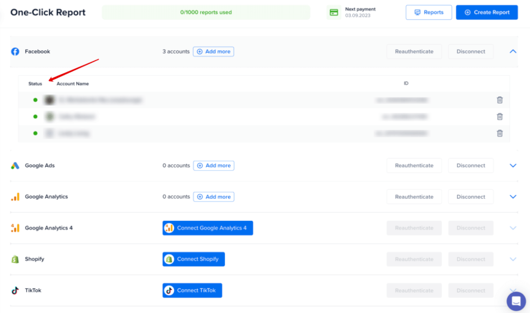Click Connect Google Analytics 4 button
Viewport: 530px width, 313px height.
tap(208, 228)
